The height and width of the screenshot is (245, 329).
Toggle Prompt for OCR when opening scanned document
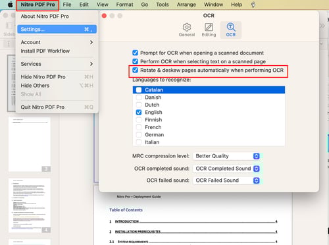(135, 53)
